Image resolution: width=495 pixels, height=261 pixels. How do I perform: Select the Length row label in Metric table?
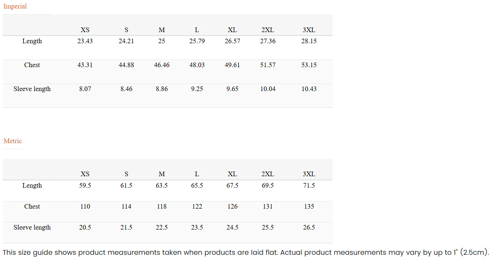tap(32, 186)
